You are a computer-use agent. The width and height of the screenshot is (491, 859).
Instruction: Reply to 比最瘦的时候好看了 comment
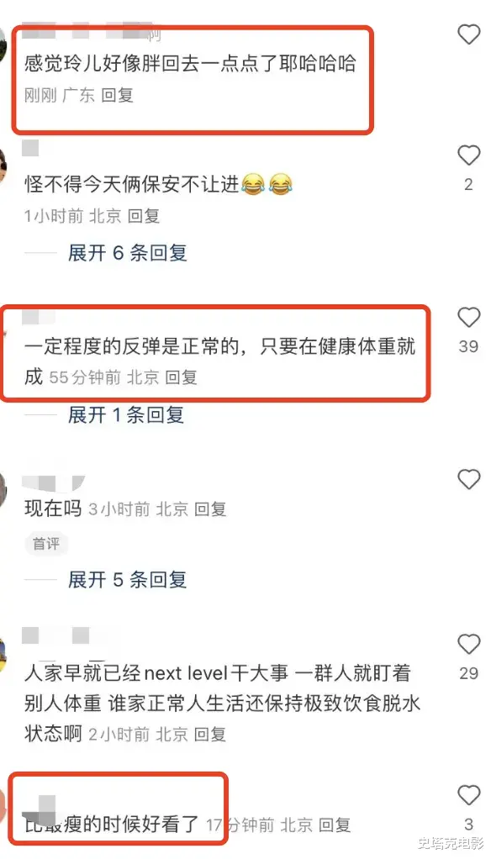[335, 825]
